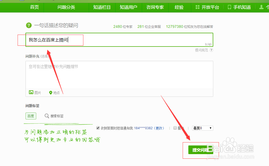Toggle SMS notification checkbox for answers
This screenshot has height=166, width=269.
[98, 128]
